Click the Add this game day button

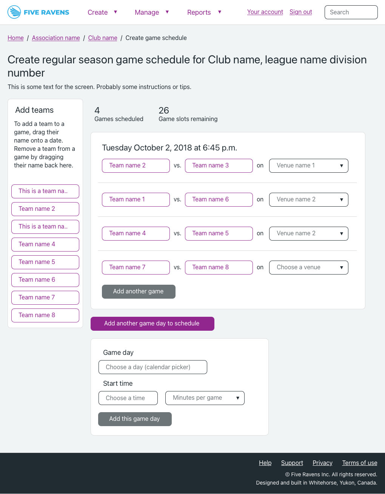tap(135, 419)
